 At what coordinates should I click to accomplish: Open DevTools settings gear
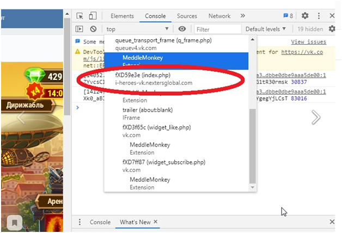(305, 16)
